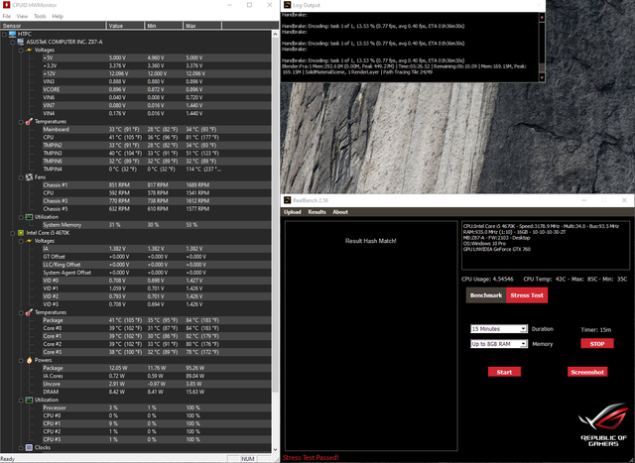Click the Start button in RealBench
The width and height of the screenshot is (635, 463).
click(504, 372)
